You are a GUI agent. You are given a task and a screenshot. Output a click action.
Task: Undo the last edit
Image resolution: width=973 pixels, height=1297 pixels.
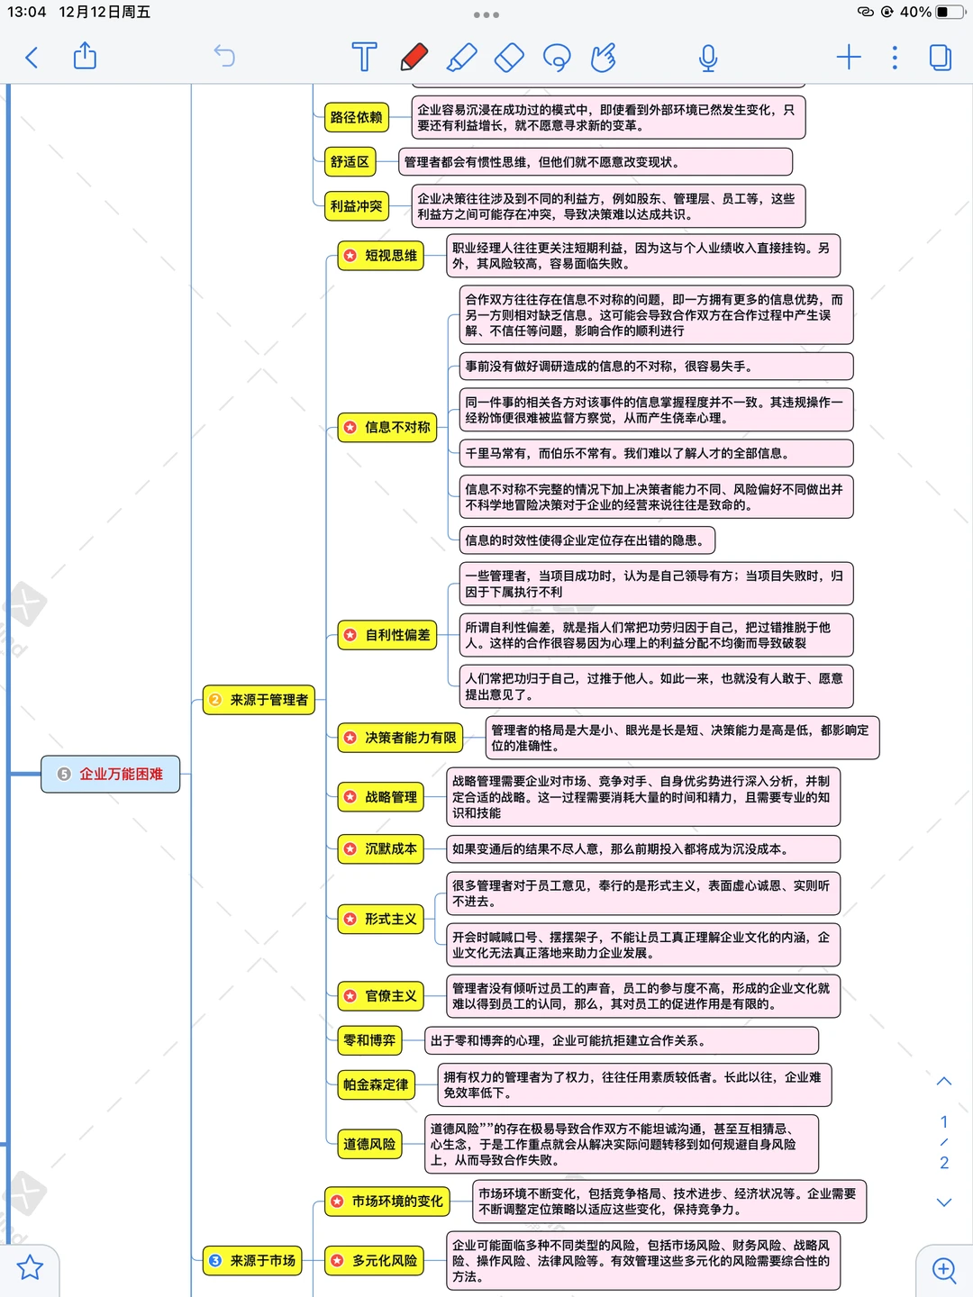click(225, 56)
